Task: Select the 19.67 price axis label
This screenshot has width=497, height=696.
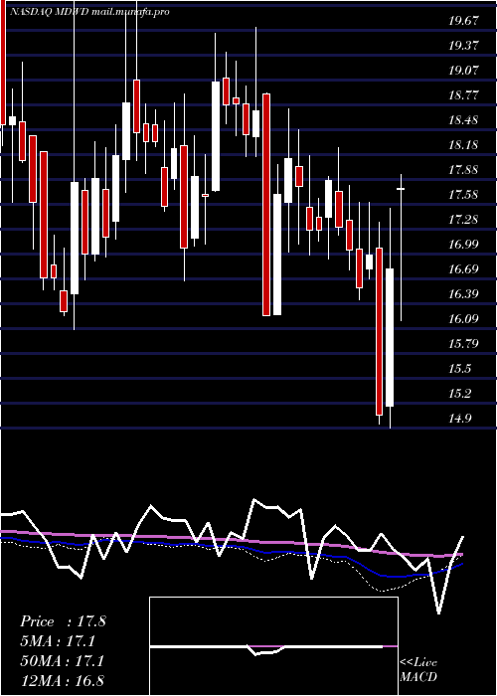Action: (463, 21)
